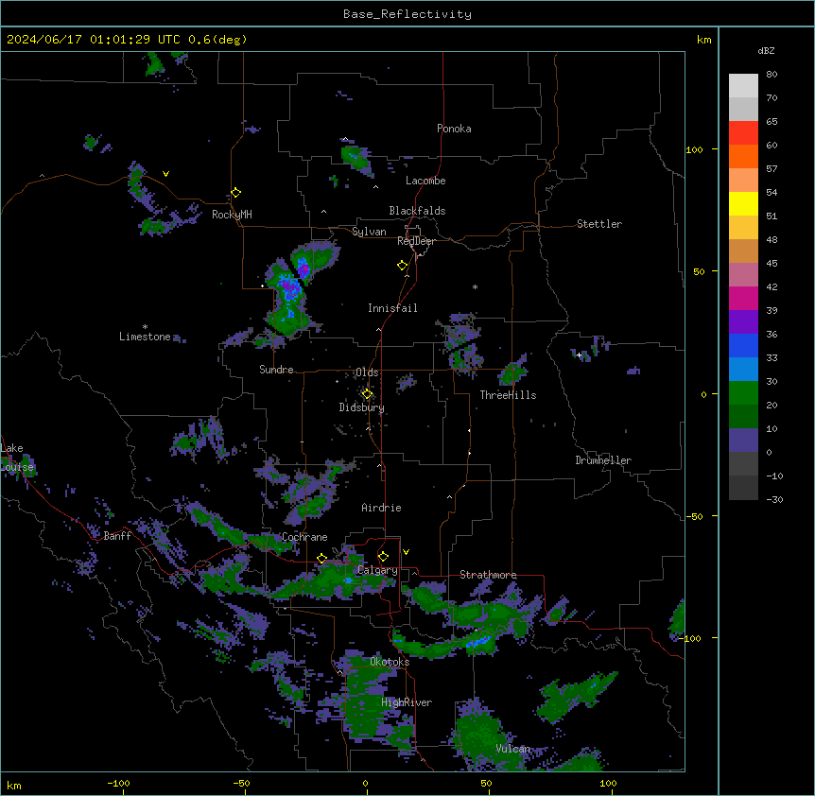Select the white plus marker north of Drumheller
This screenshot has width=815, height=796.
click(x=579, y=355)
